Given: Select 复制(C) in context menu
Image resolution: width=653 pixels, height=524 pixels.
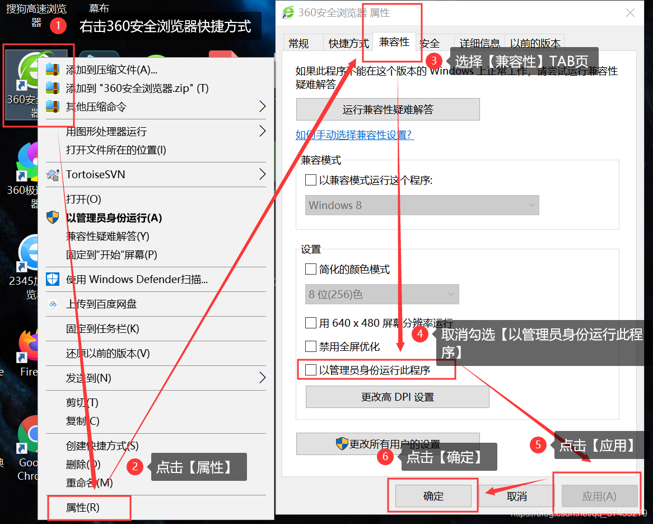Looking at the screenshot, I should [x=156, y=421].
